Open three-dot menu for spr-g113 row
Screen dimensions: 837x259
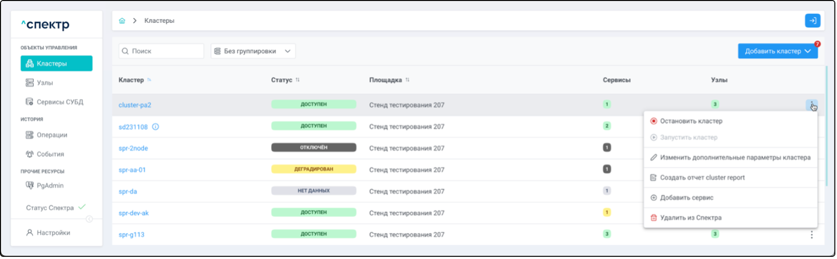(812, 235)
